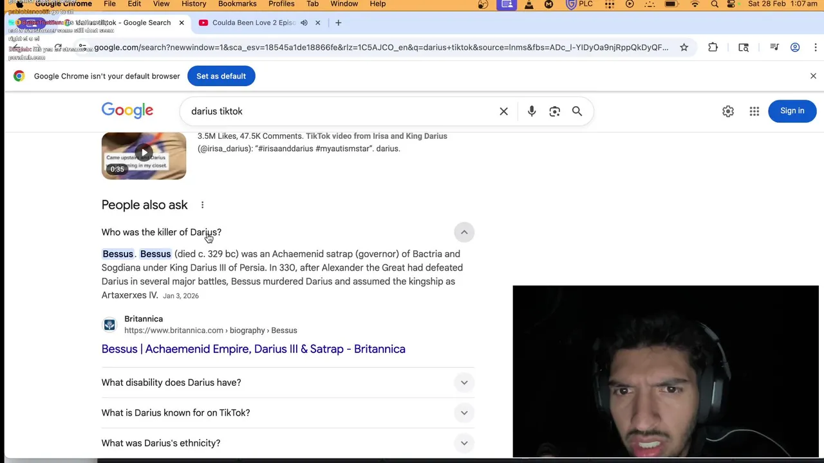The image size is (824, 463).
Task: Open Chrome three-dot menu
Action: click(x=816, y=48)
